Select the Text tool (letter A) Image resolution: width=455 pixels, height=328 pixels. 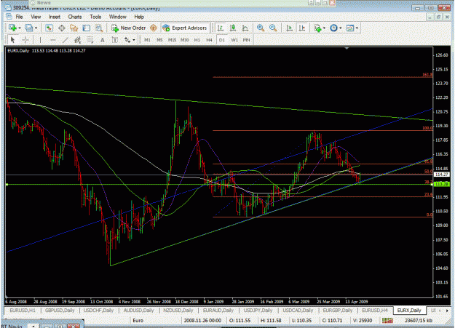click(x=103, y=40)
